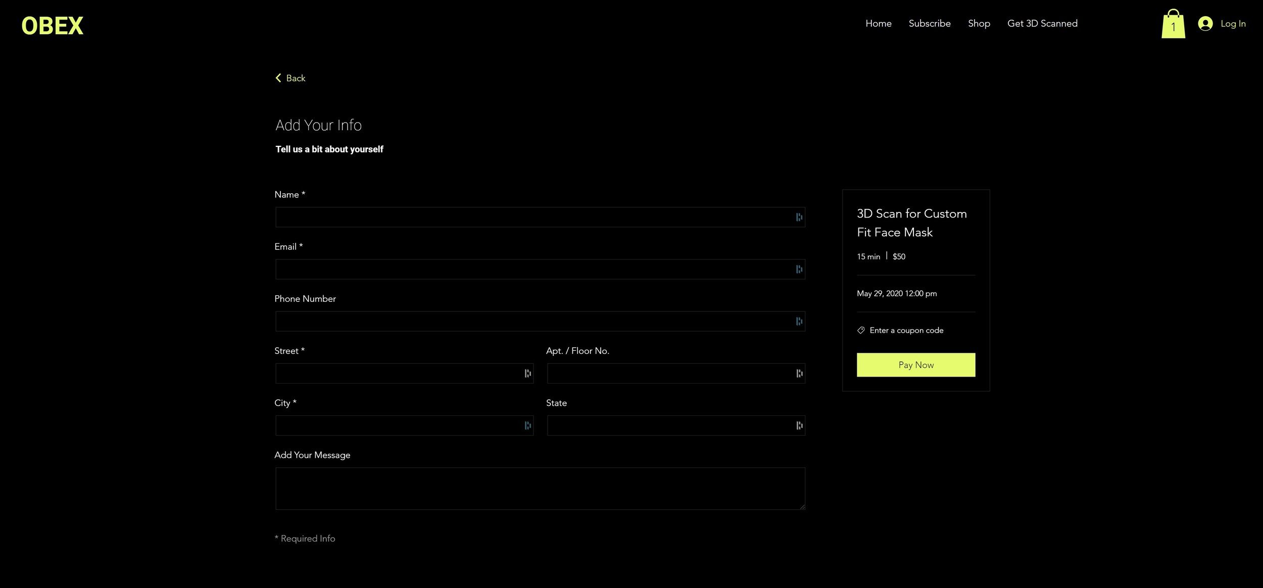Click the autofill icon in State field

click(x=799, y=425)
